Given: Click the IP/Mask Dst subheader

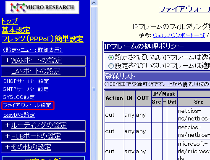Looking at the screenshot, I should (172, 102).
